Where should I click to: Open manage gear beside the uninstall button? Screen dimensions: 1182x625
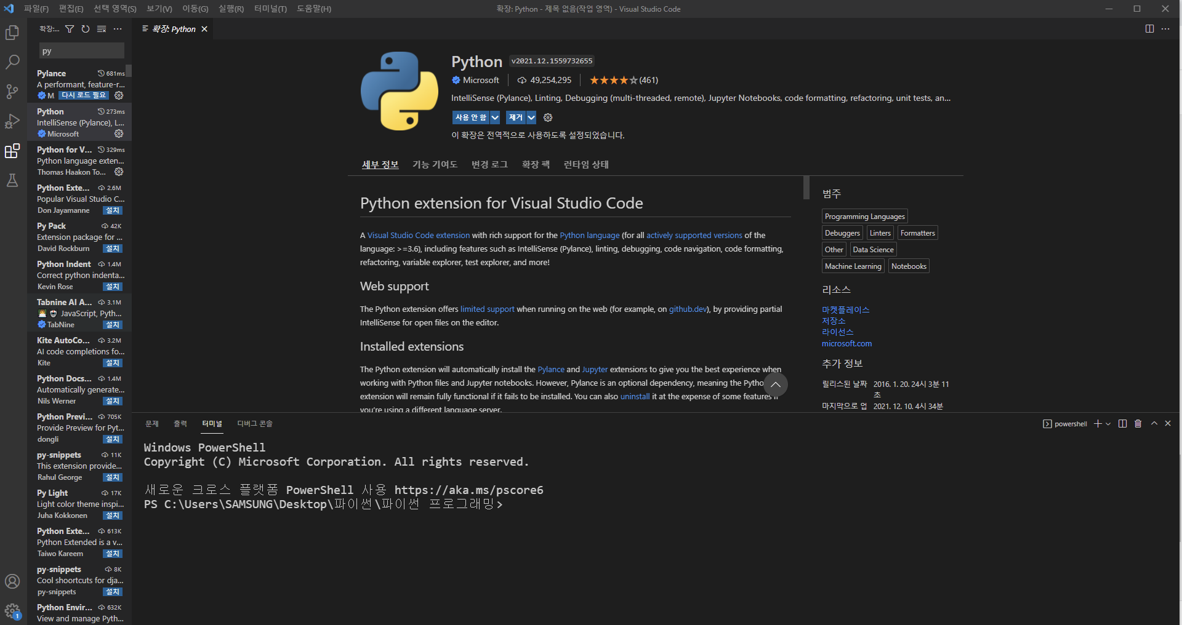click(x=548, y=117)
